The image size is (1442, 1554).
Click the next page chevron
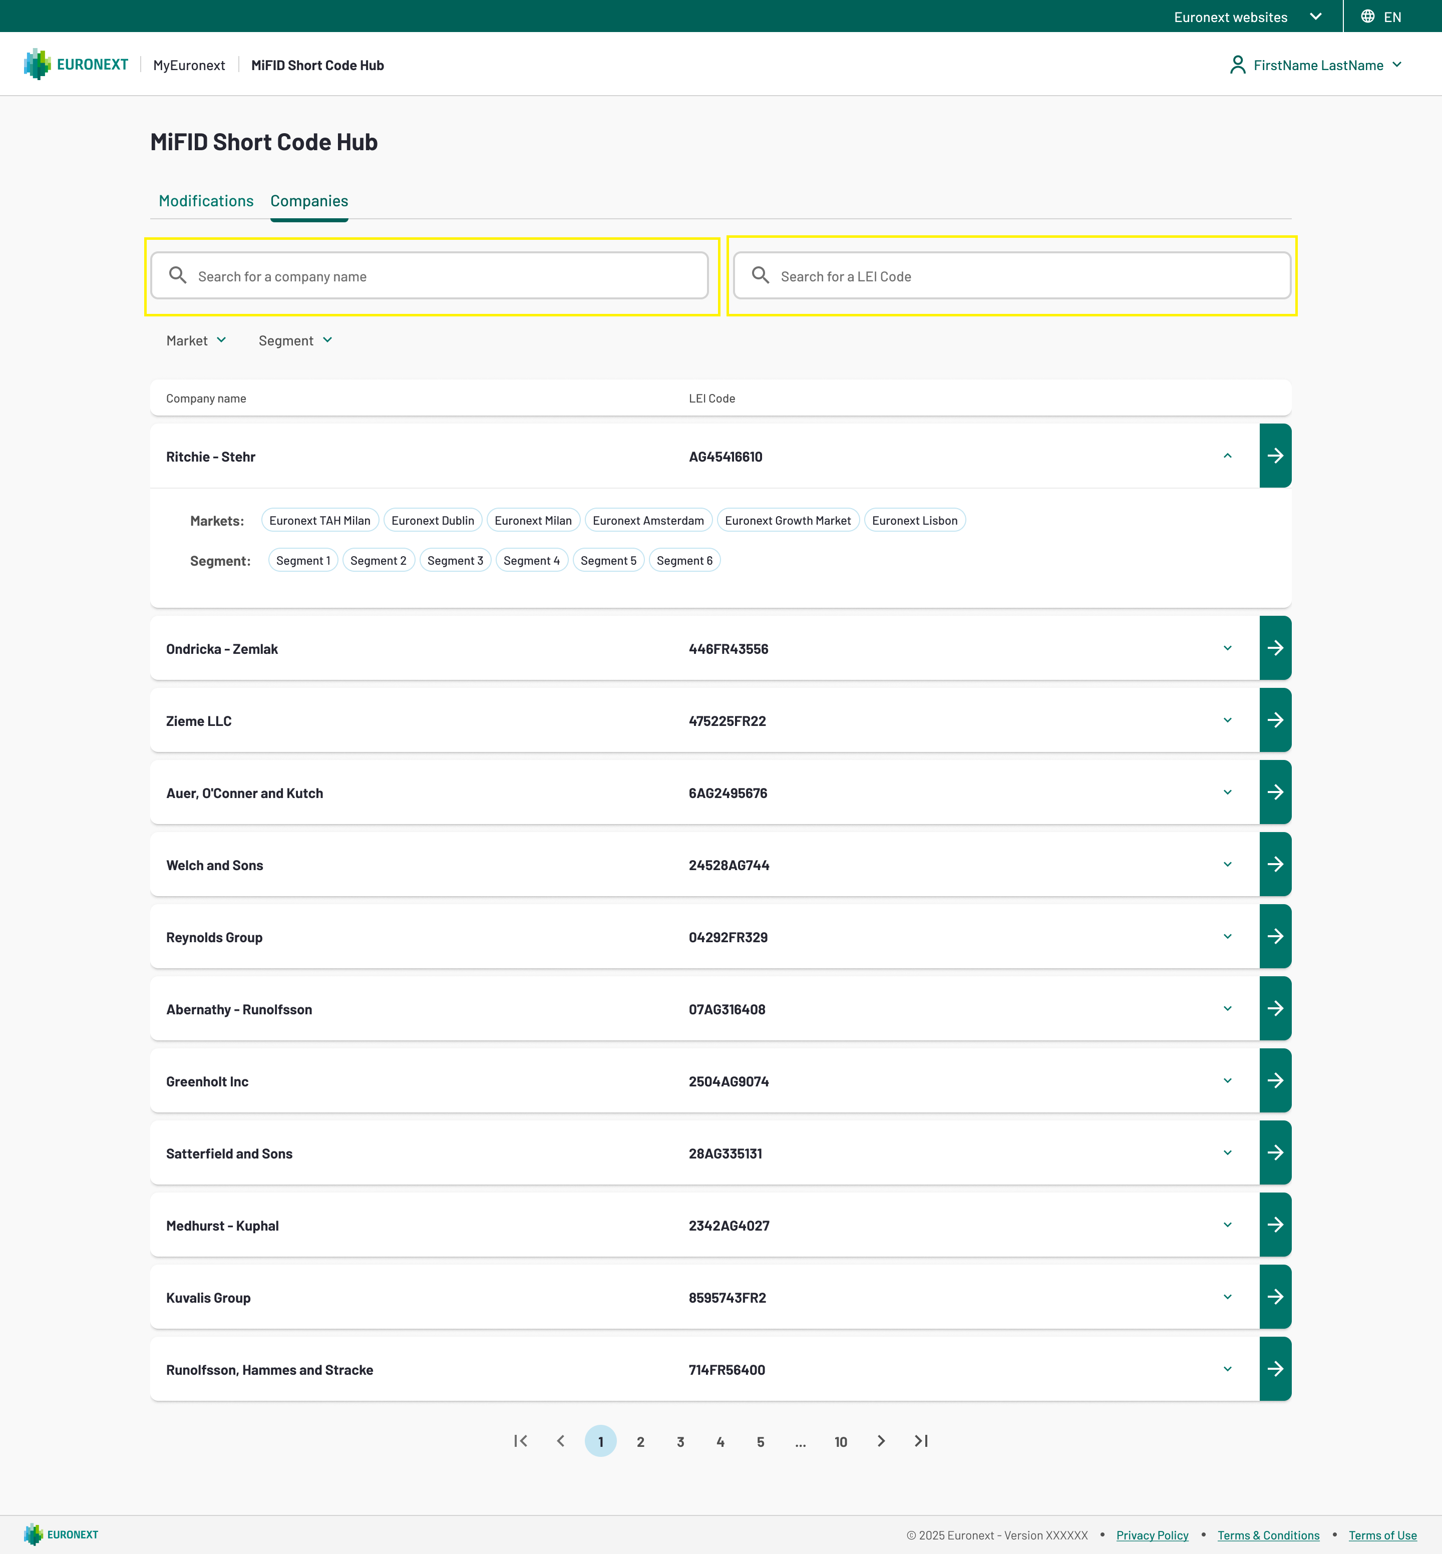pos(881,1441)
